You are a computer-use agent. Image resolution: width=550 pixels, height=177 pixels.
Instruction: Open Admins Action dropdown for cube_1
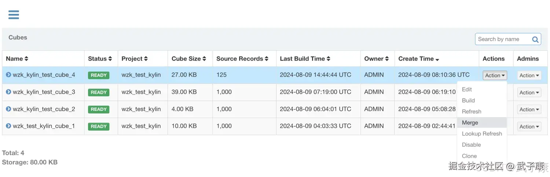click(529, 127)
